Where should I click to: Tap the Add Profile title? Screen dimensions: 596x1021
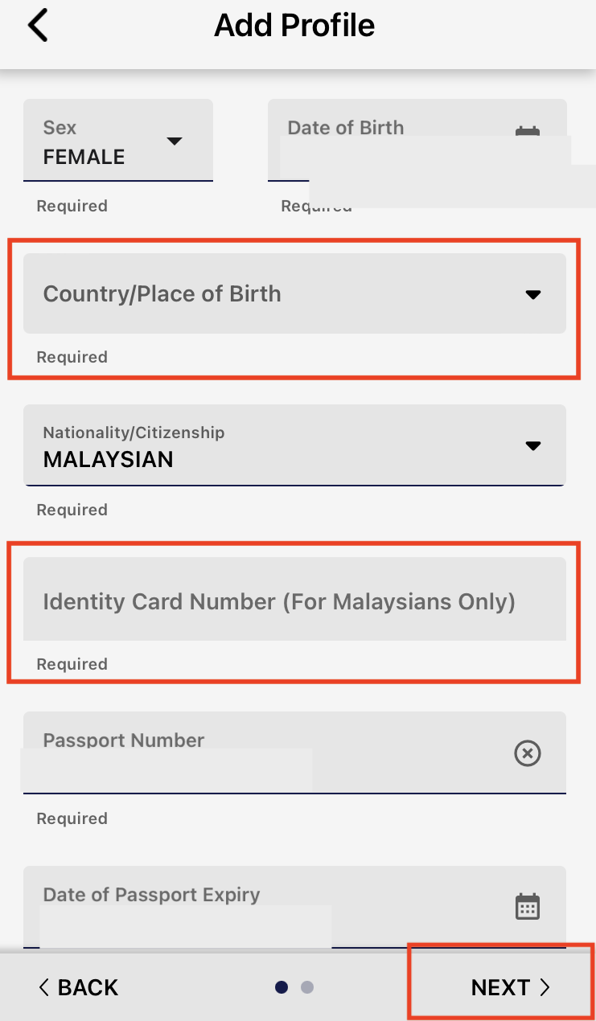(x=294, y=26)
